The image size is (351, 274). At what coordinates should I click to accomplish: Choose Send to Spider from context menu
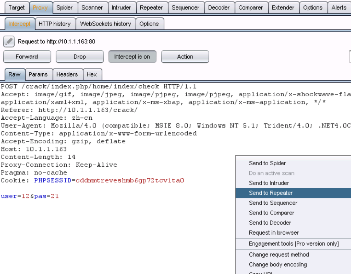pos(293,163)
